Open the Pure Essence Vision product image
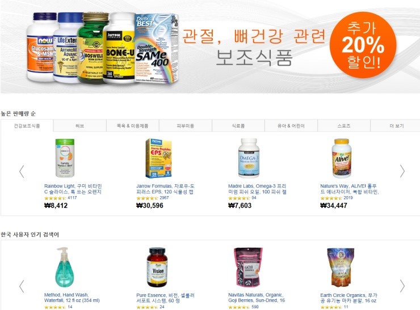 click(157, 267)
